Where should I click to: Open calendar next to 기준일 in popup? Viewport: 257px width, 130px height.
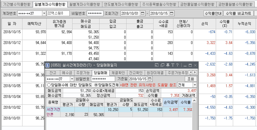150,79
